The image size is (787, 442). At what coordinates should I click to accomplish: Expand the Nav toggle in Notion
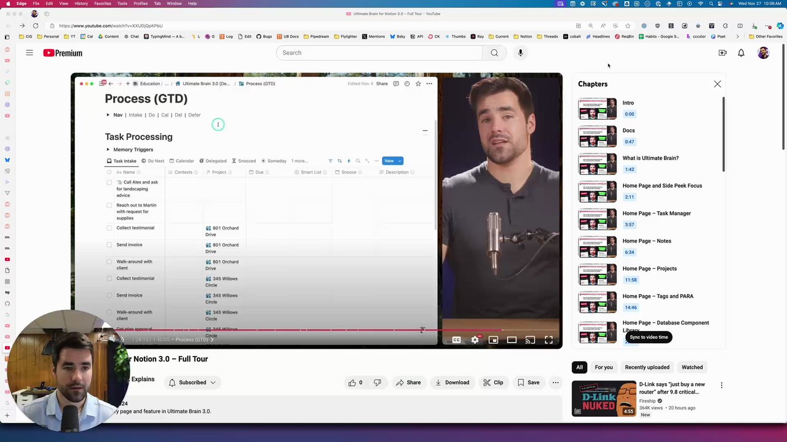pyautogui.click(x=108, y=115)
